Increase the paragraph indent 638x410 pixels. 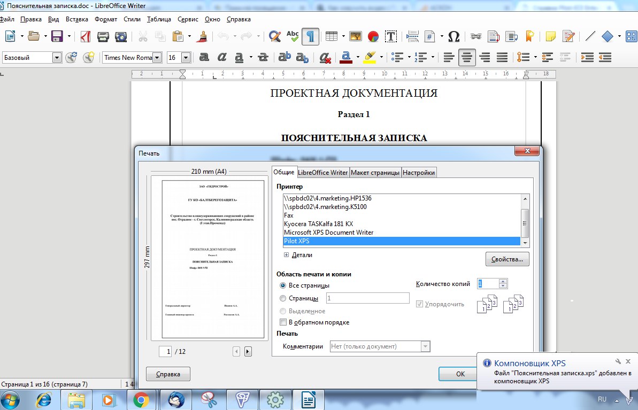[x=587, y=57]
